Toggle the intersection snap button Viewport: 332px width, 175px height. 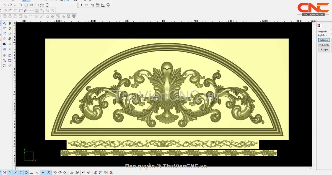click(15, 173)
